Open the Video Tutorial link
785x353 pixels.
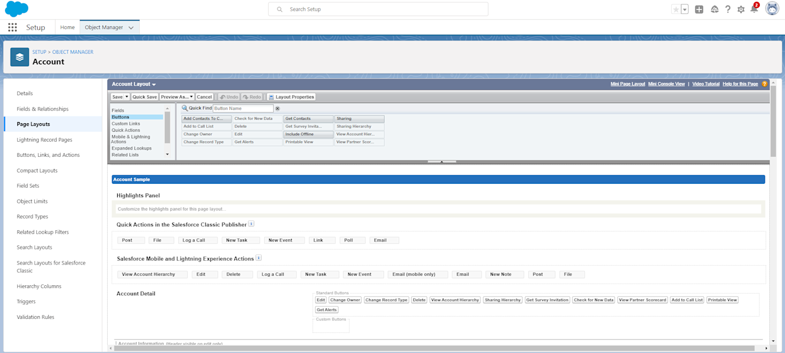(x=706, y=84)
